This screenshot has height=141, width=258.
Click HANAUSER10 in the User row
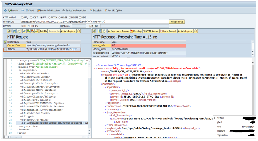click(x=248, y=127)
